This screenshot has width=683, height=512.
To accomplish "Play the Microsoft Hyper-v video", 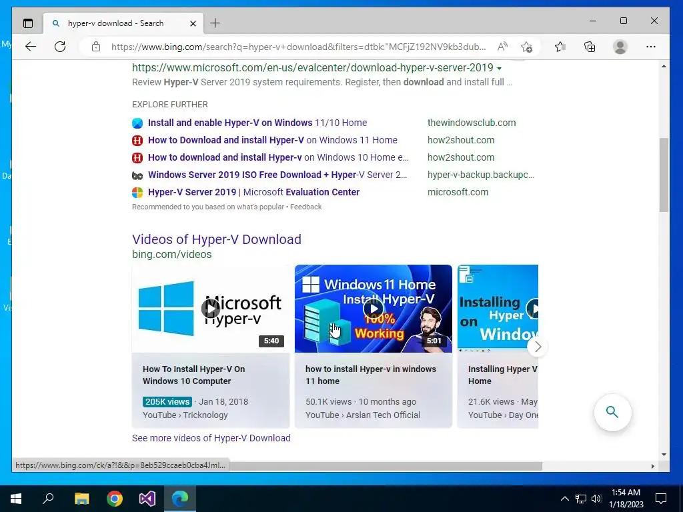I will 210,309.
